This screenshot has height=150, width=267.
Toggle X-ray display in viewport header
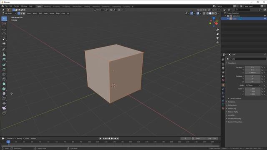204,13
